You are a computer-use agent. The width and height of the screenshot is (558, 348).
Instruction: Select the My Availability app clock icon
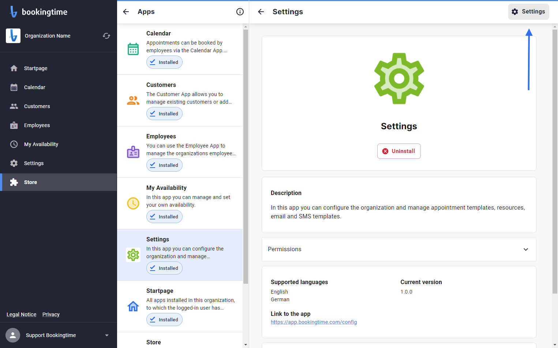(x=133, y=203)
